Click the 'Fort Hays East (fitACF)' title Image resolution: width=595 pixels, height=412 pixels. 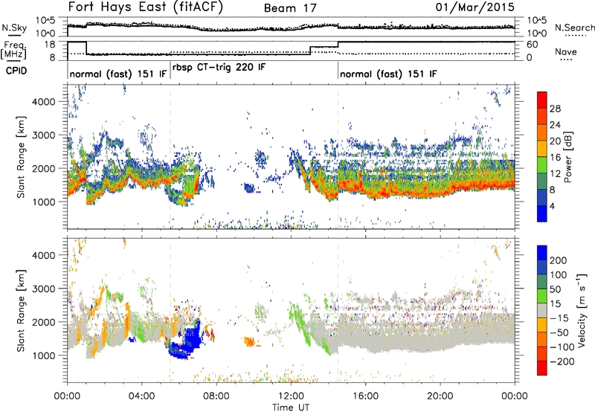[x=146, y=7]
